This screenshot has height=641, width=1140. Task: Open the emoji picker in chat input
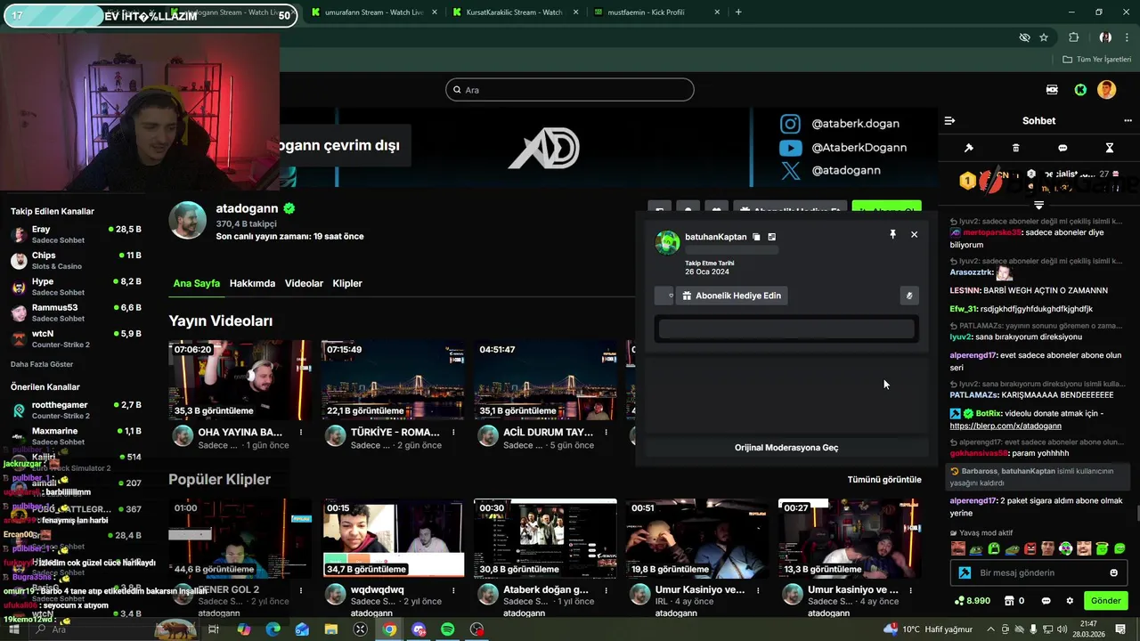(1113, 572)
